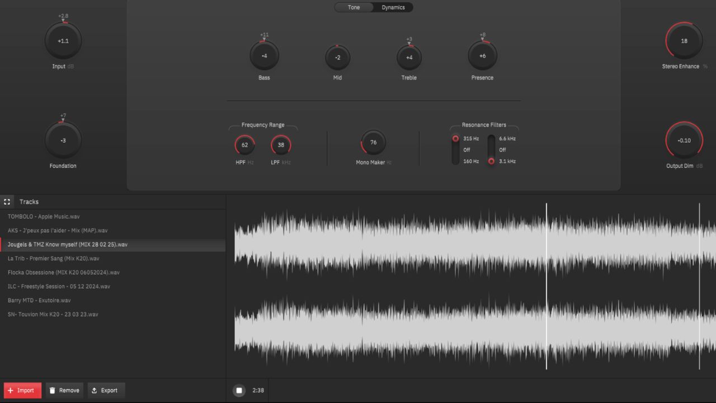Click the Foundation knob
The image size is (716, 403).
click(x=63, y=140)
